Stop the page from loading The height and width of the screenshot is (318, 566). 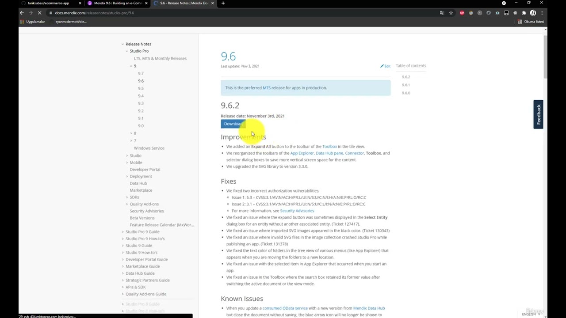click(x=39, y=13)
